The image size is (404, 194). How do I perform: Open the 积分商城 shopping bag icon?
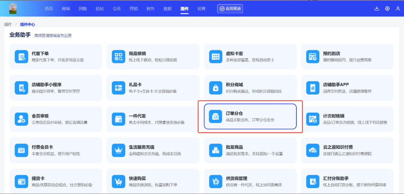coord(216,88)
